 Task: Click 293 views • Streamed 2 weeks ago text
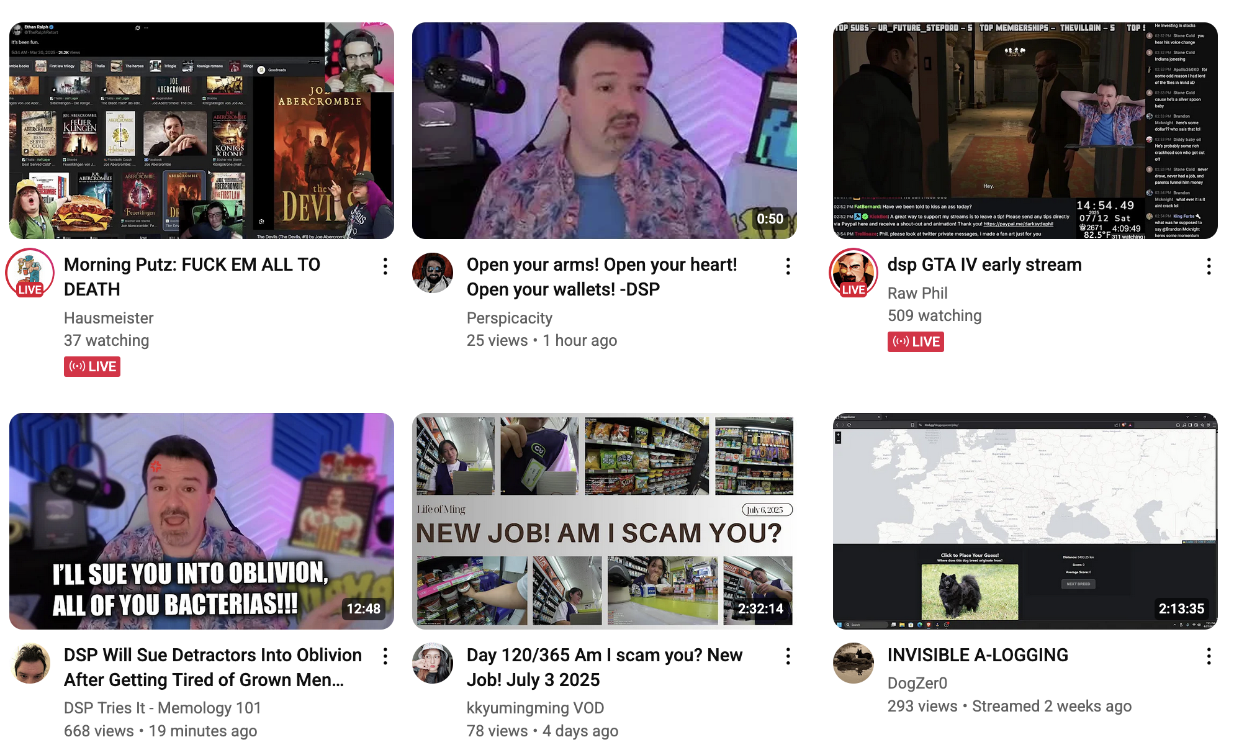pos(1010,706)
